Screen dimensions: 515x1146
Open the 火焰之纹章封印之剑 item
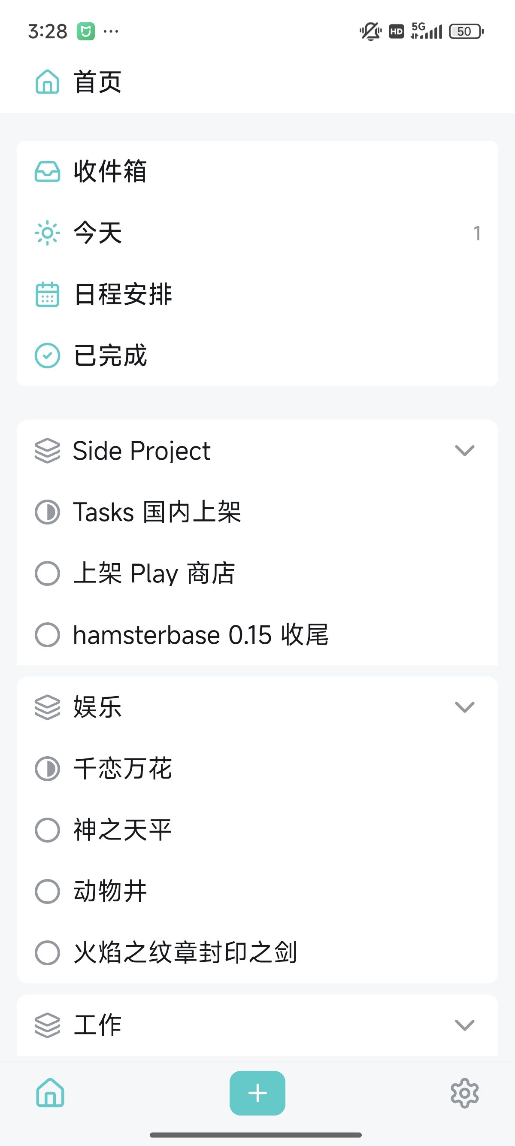[185, 952]
